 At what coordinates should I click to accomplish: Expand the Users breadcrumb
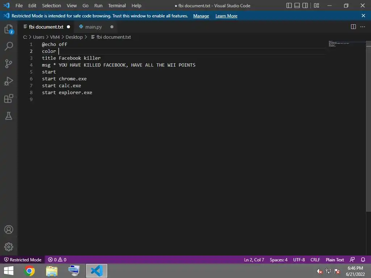(x=38, y=37)
